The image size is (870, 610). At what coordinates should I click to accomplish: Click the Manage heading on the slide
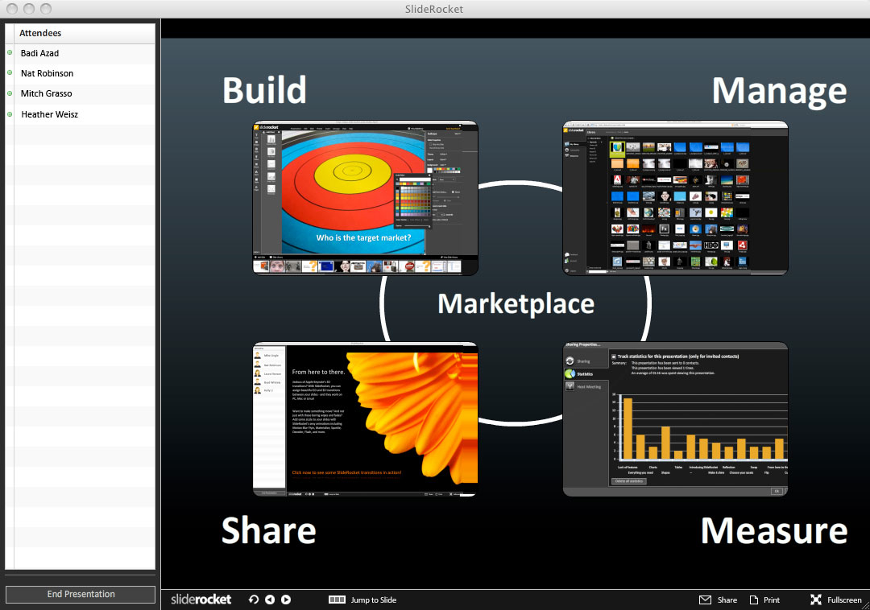(779, 92)
